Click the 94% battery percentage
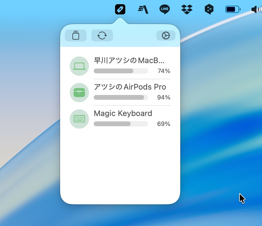Viewport: 262px width, 226px height. tap(164, 97)
